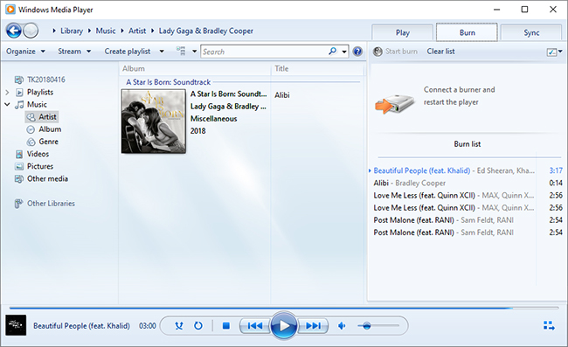The image size is (568, 347).
Task: Click the grey Forward navigation button
Action: point(31,31)
